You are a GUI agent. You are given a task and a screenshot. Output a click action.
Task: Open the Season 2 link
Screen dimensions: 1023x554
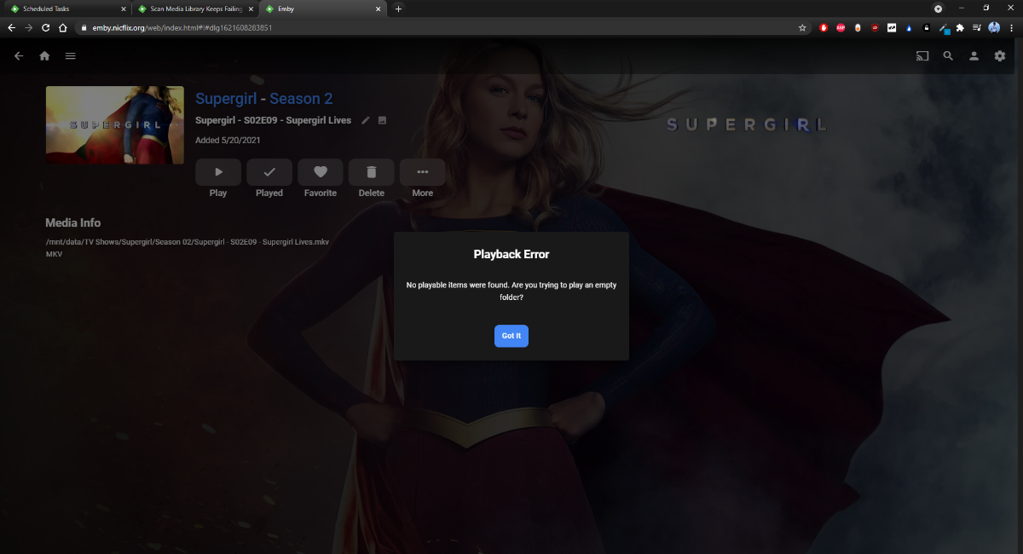pos(301,99)
